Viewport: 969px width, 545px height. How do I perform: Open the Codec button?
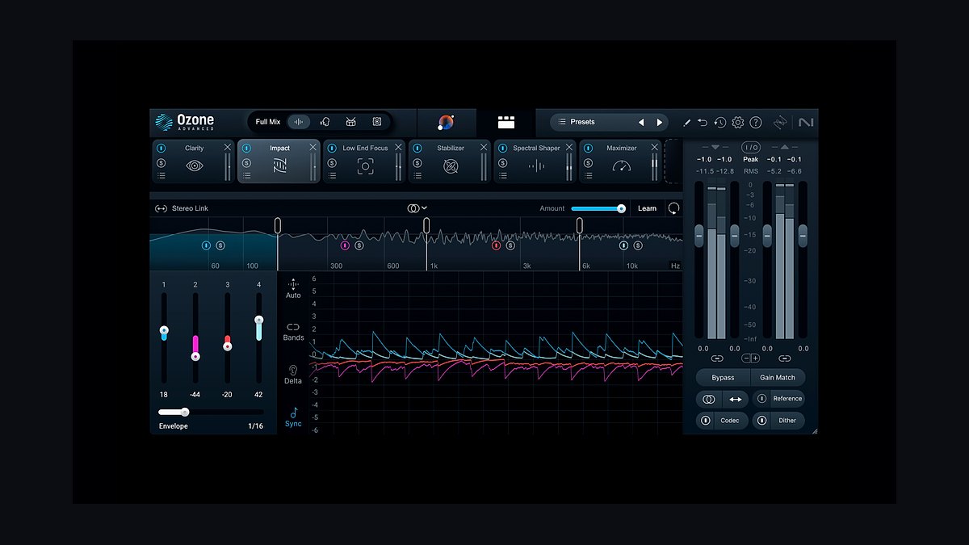pyautogui.click(x=729, y=421)
